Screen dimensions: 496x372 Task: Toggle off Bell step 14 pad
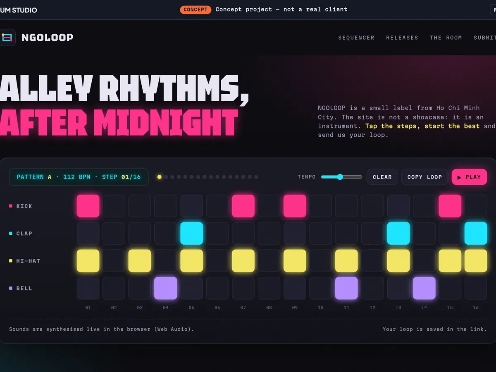(424, 288)
